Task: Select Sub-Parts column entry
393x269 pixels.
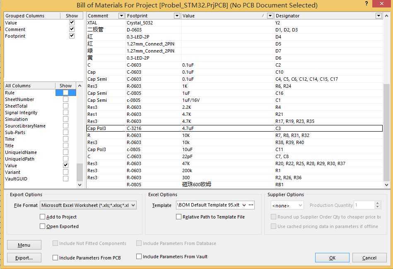Action: tap(15, 132)
